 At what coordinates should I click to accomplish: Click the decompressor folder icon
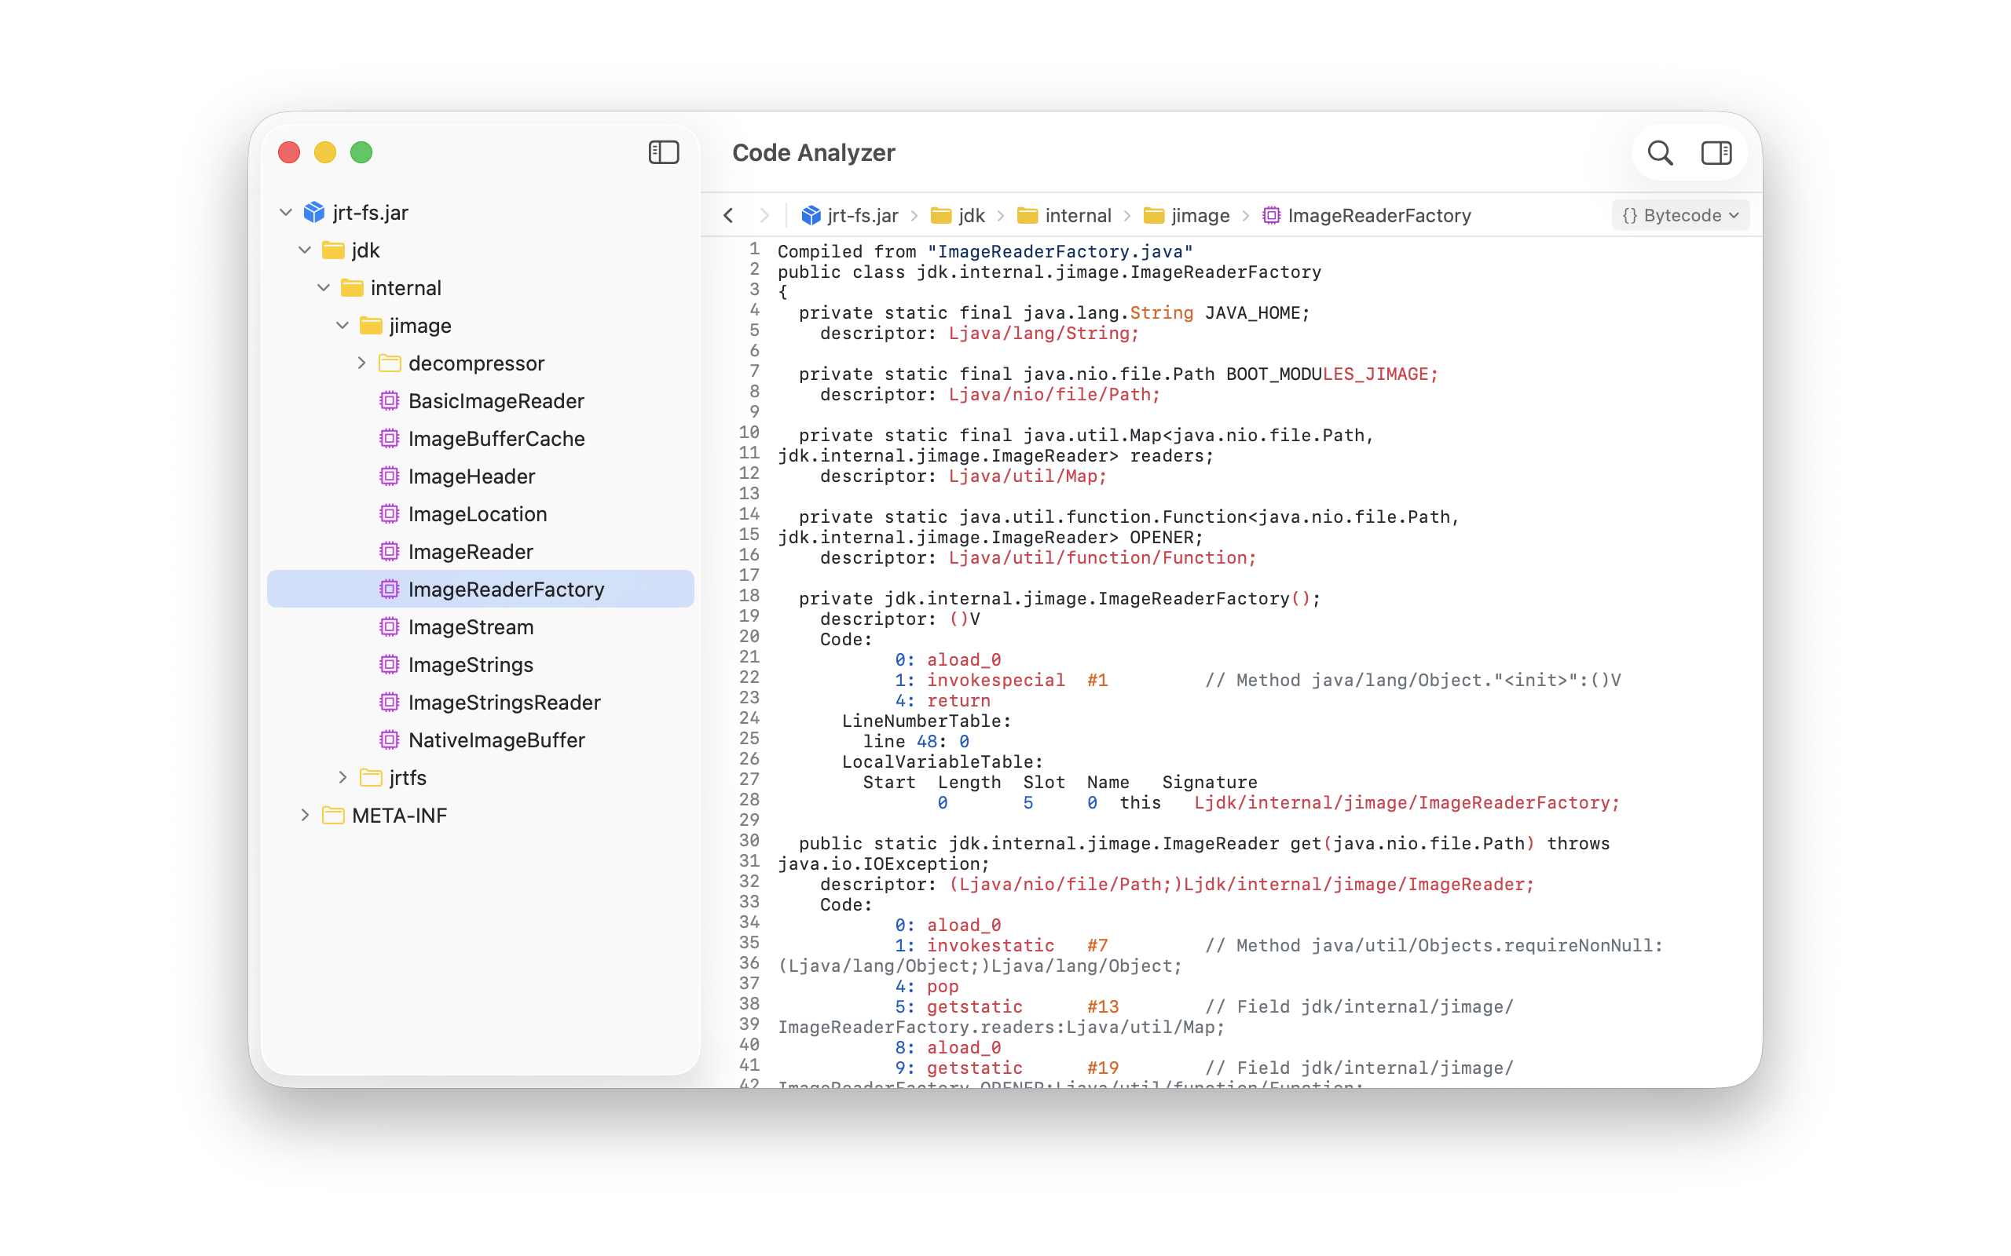(x=390, y=363)
